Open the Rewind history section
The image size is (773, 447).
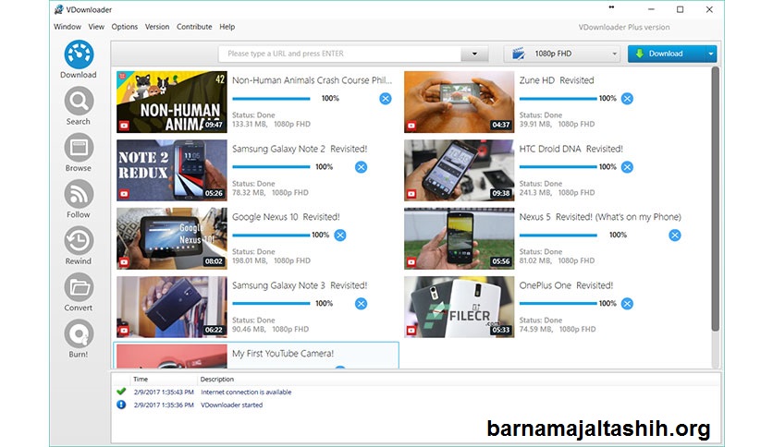pyautogui.click(x=79, y=246)
